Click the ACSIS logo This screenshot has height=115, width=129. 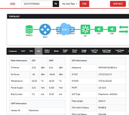pos(13,4)
